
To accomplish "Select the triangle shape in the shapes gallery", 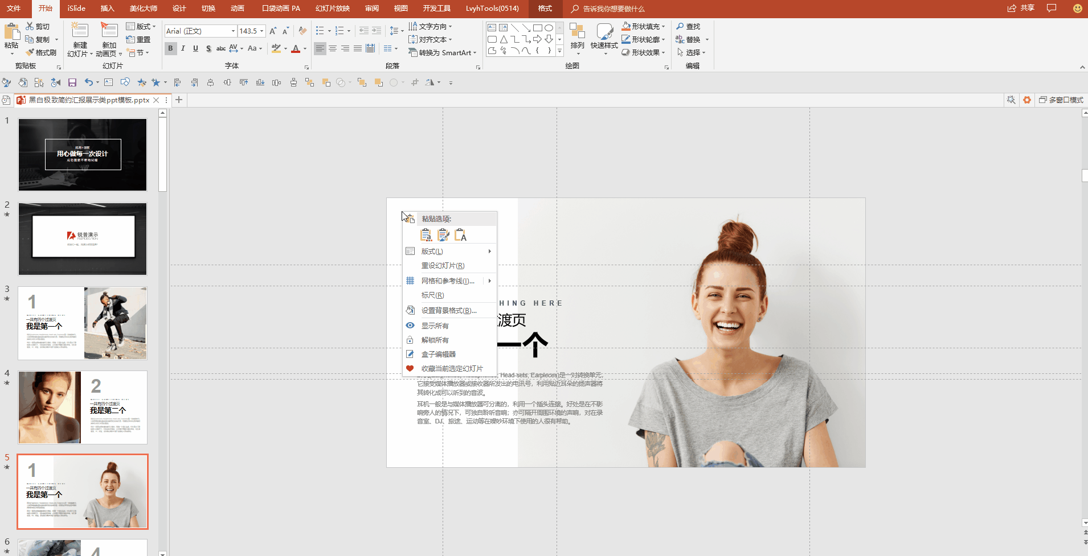I will tap(504, 39).
